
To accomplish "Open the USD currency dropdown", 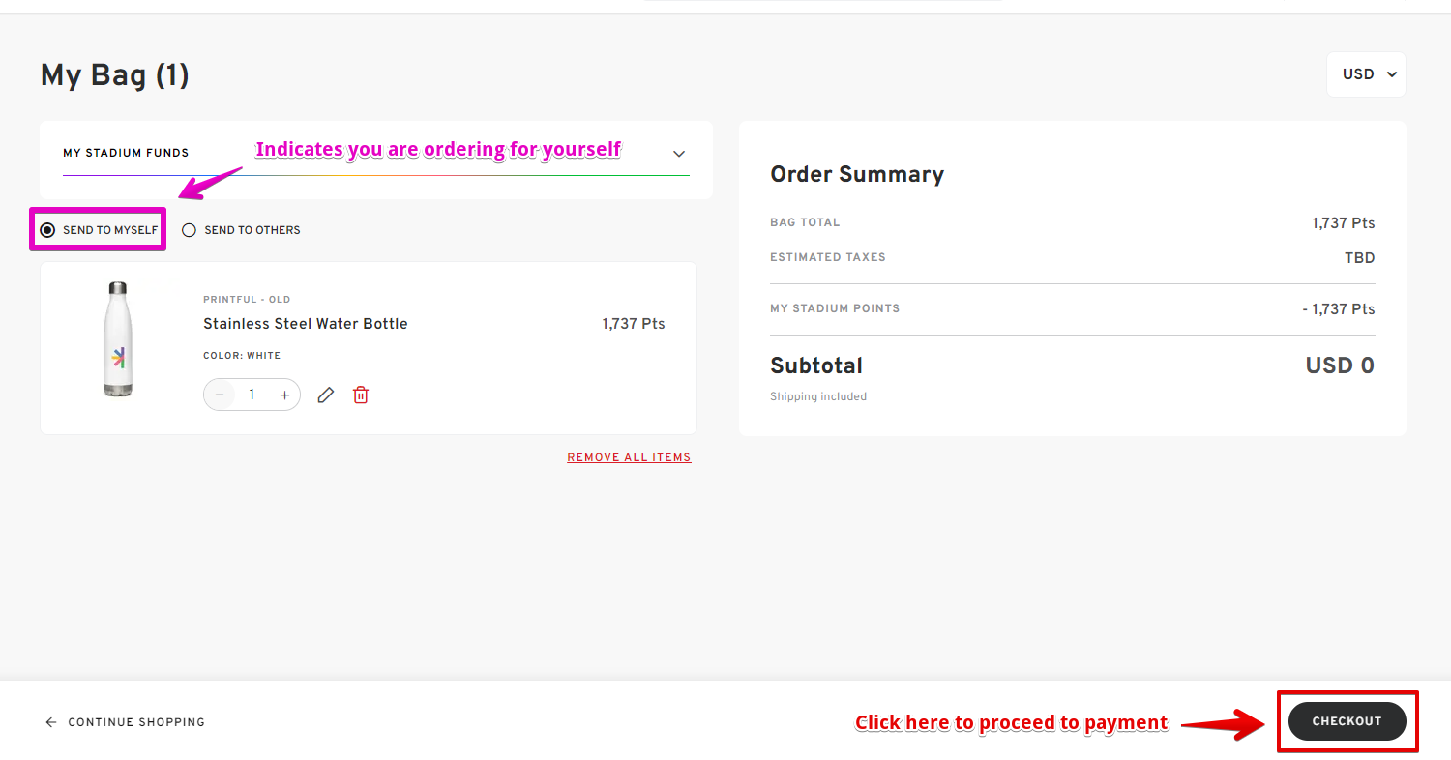I will [1366, 74].
